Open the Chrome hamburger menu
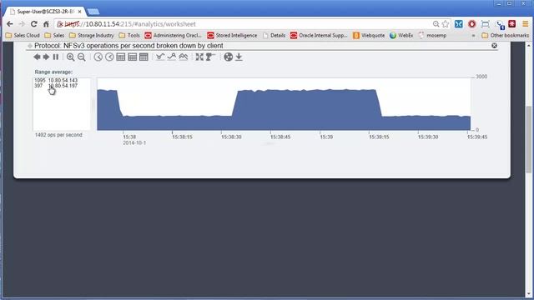Screen dimensions: 534x300 coord(526,24)
